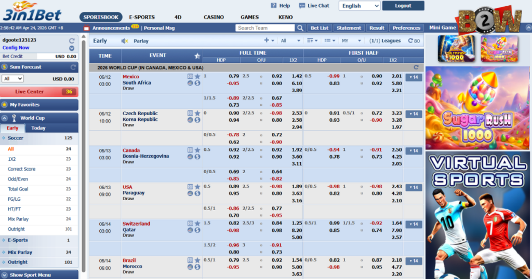This screenshot has width=532, height=279.
Task: Collapse the World Cup section
Action: click(x=4, y=118)
